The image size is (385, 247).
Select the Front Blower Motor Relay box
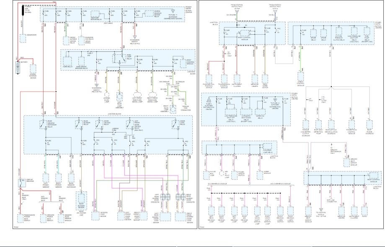coord(66,41)
